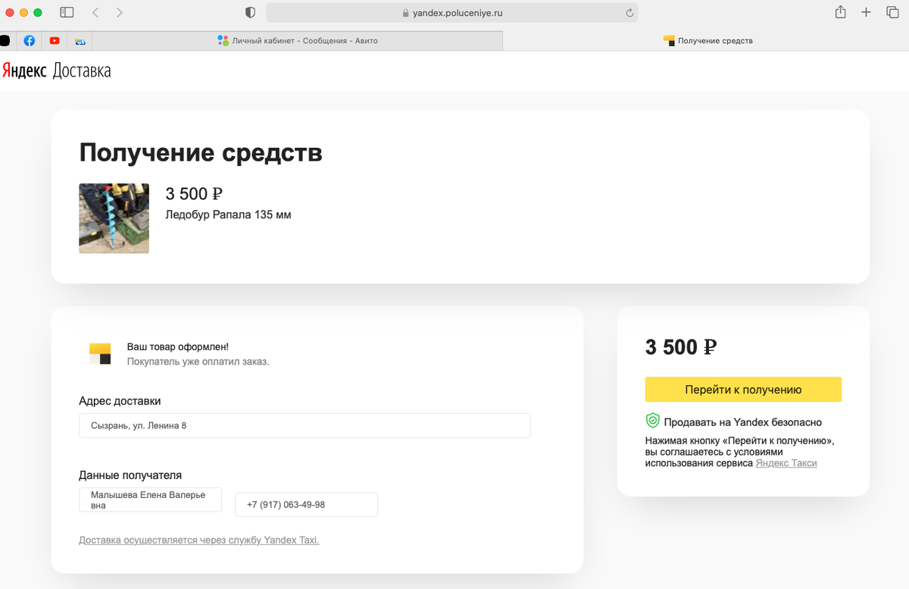Open the privacy shield icon in toolbar
This screenshot has width=909, height=589.
click(251, 13)
